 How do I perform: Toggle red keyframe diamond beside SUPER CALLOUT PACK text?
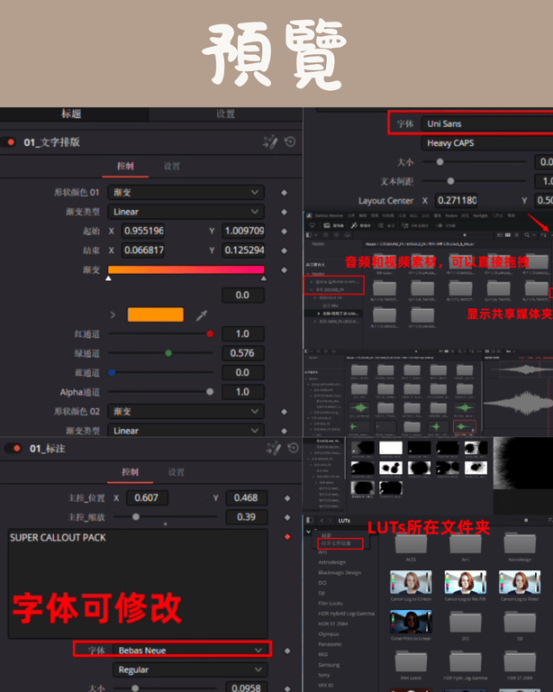[x=287, y=537]
